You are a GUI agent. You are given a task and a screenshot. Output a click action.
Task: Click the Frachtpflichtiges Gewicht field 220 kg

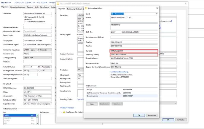(x=31, y=75)
